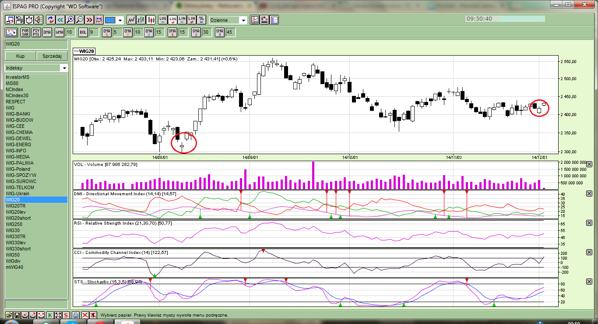
Task: Click the zoom out magnifier icon
Action: pyautogui.click(x=80, y=20)
